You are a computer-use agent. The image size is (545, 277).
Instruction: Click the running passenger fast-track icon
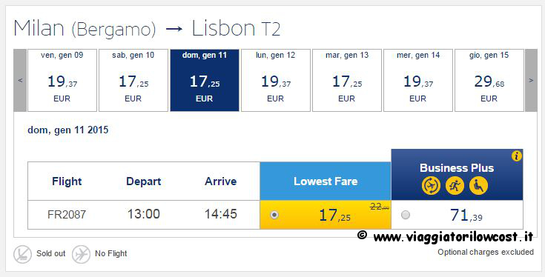pyautogui.click(x=455, y=186)
